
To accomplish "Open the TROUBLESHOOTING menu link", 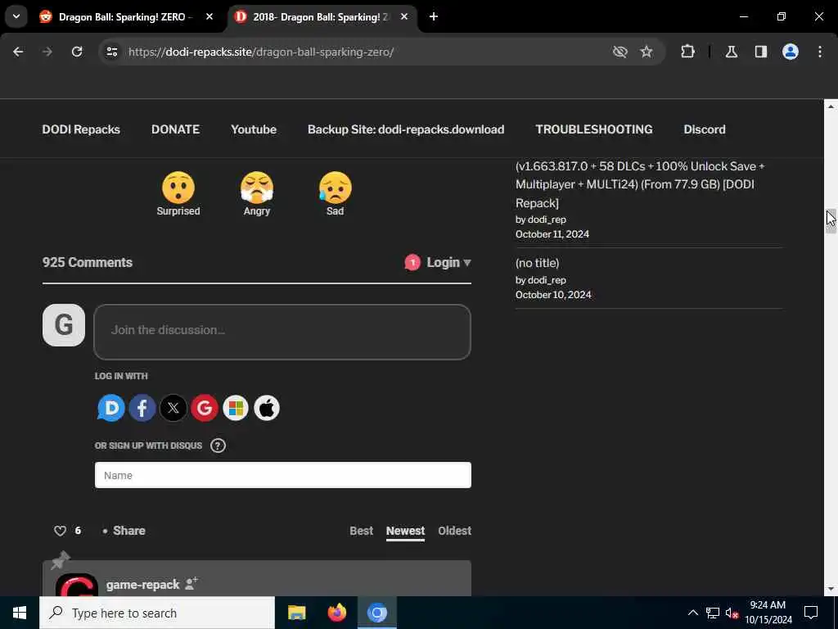I will (594, 129).
